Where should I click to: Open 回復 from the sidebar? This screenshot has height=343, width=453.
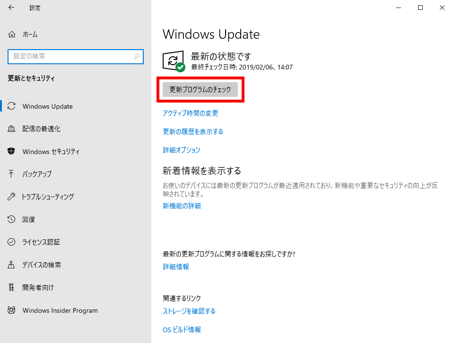point(29,220)
